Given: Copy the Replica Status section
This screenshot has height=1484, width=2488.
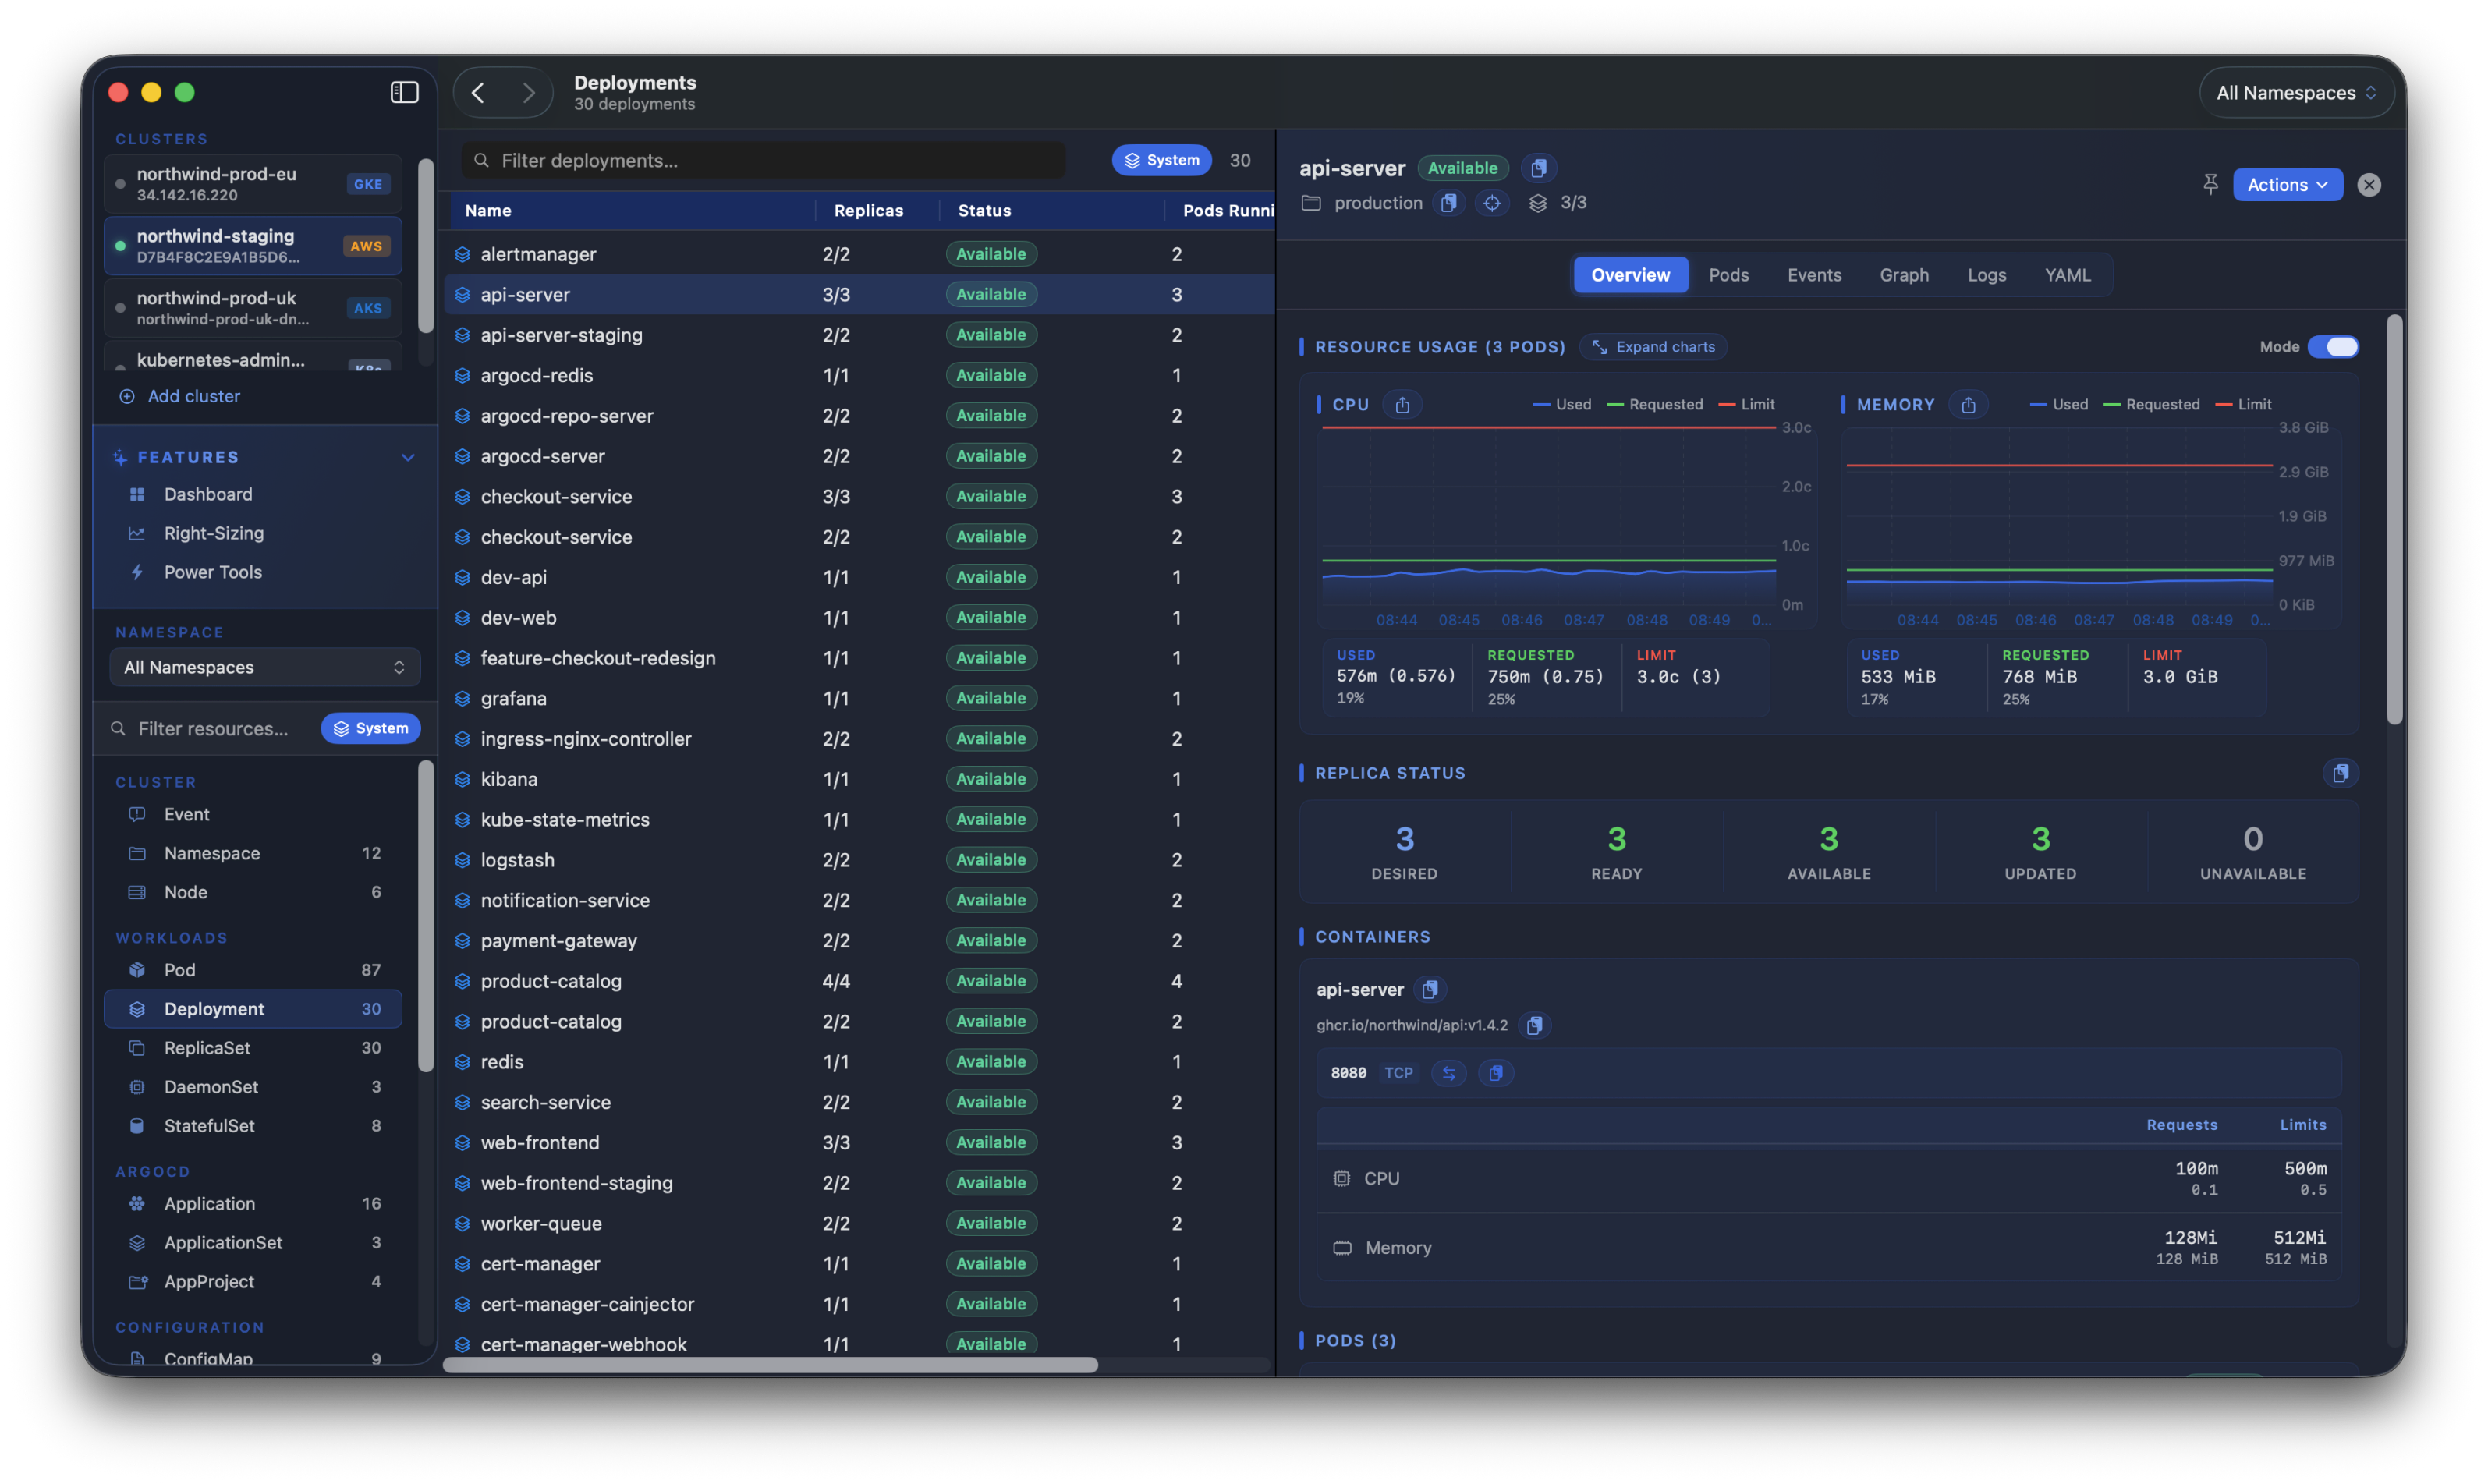Looking at the screenshot, I should tap(2340, 773).
